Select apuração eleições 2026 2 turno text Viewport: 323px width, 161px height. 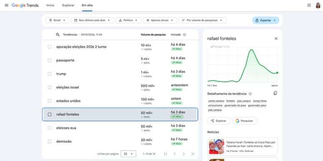81,47
